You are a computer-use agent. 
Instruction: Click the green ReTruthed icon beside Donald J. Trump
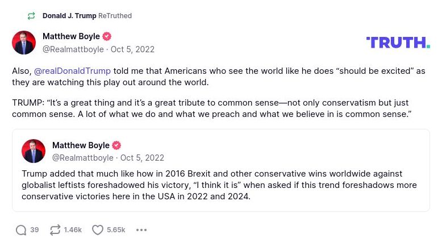pos(31,16)
